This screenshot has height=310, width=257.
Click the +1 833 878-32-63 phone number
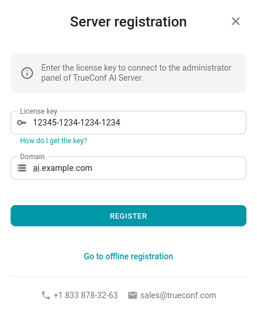click(85, 295)
